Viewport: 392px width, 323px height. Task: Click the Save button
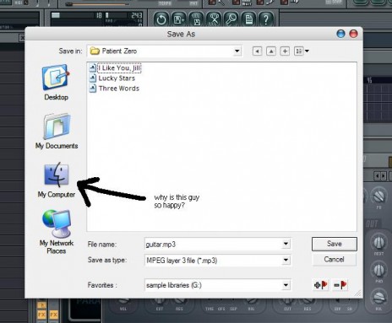[x=335, y=244]
